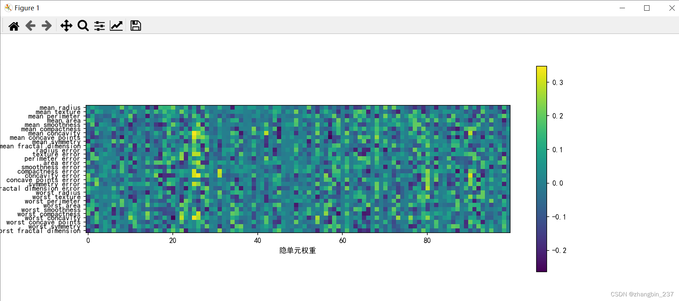Screen dimensions: 679x301
Task: Click the matplotlib Figure 1 window icon
Action: pyautogui.click(x=8, y=8)
